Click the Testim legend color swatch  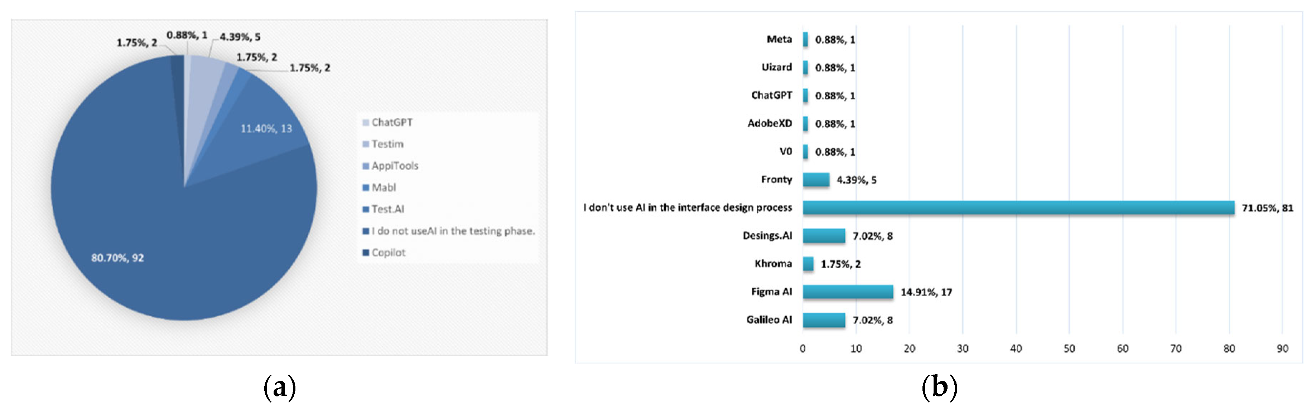click(x=365, y=145)
